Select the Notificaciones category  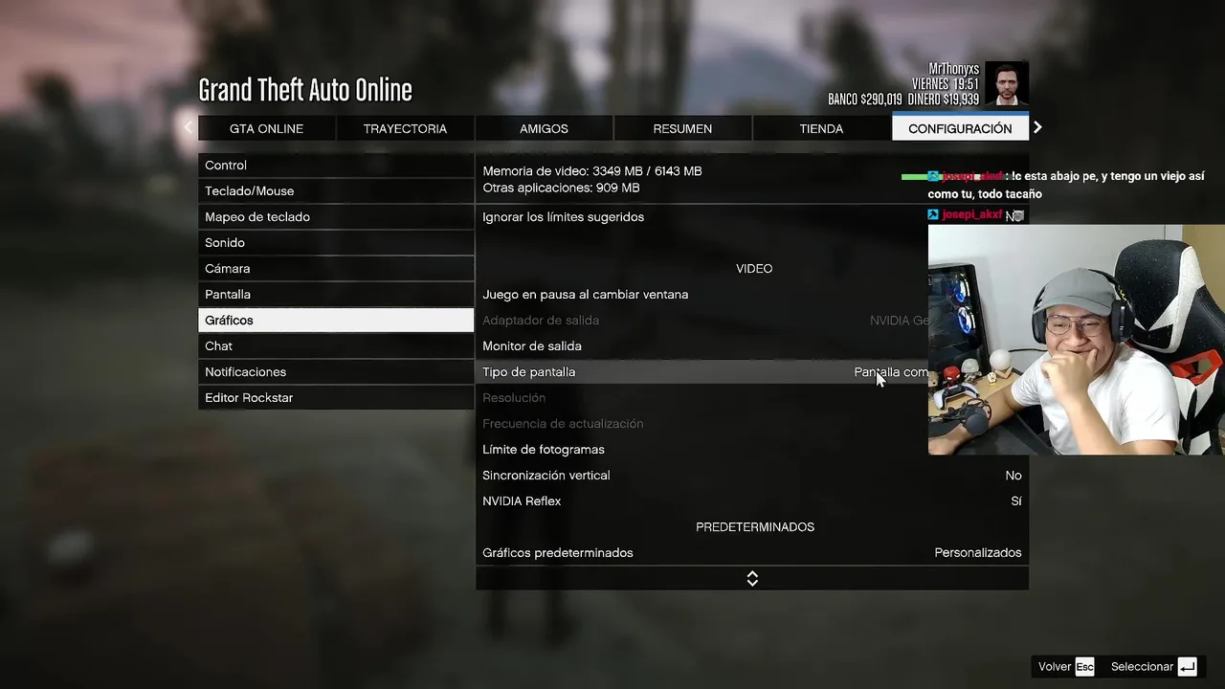coord(336,372)
